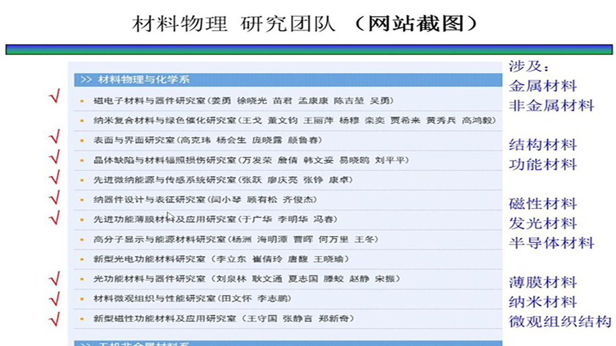
Task: Click the name 万发荣 in the list
Action: tap(257, 160)
